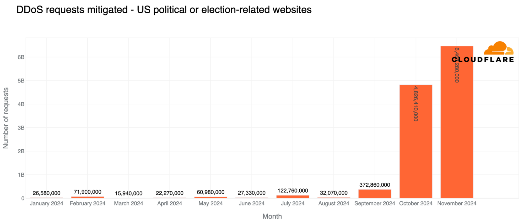Click the 71,900,000 value label
Image resolution: width=524 pixels, height=224 pixels.
click(x=87, y=192)
